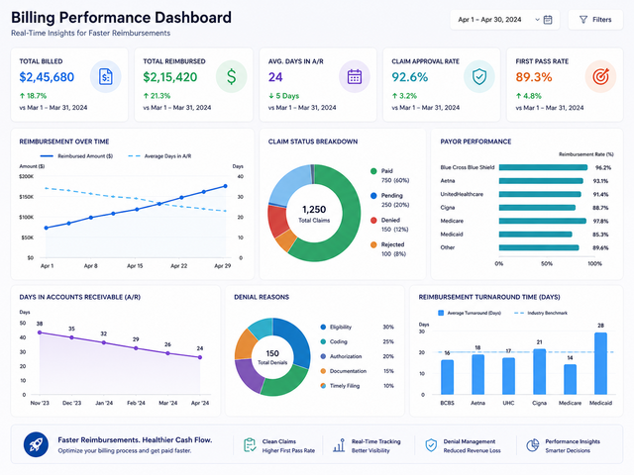Image resolution: width=634 pixels, height=475 pixels.
Task: Toggle the Timely Filing legend dot
Action: pyautogui.click(x=323, y=386)
